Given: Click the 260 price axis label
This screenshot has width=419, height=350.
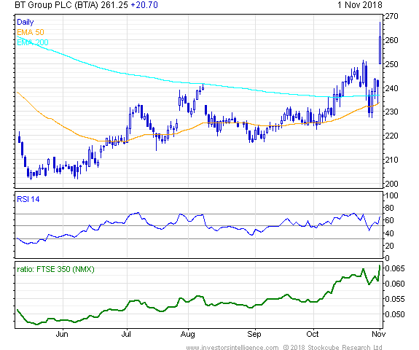Looking at the screenshot, I should [391, 40].
